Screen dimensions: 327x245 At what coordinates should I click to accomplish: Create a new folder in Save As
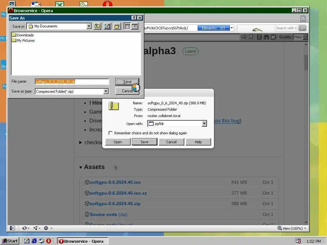[x=117, y=26]
